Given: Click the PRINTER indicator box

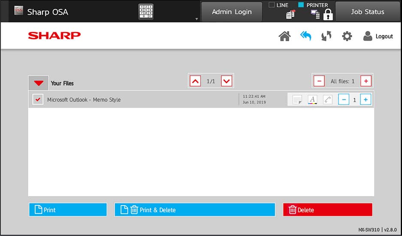Looking at the screenshot, I should pos(301,5).
